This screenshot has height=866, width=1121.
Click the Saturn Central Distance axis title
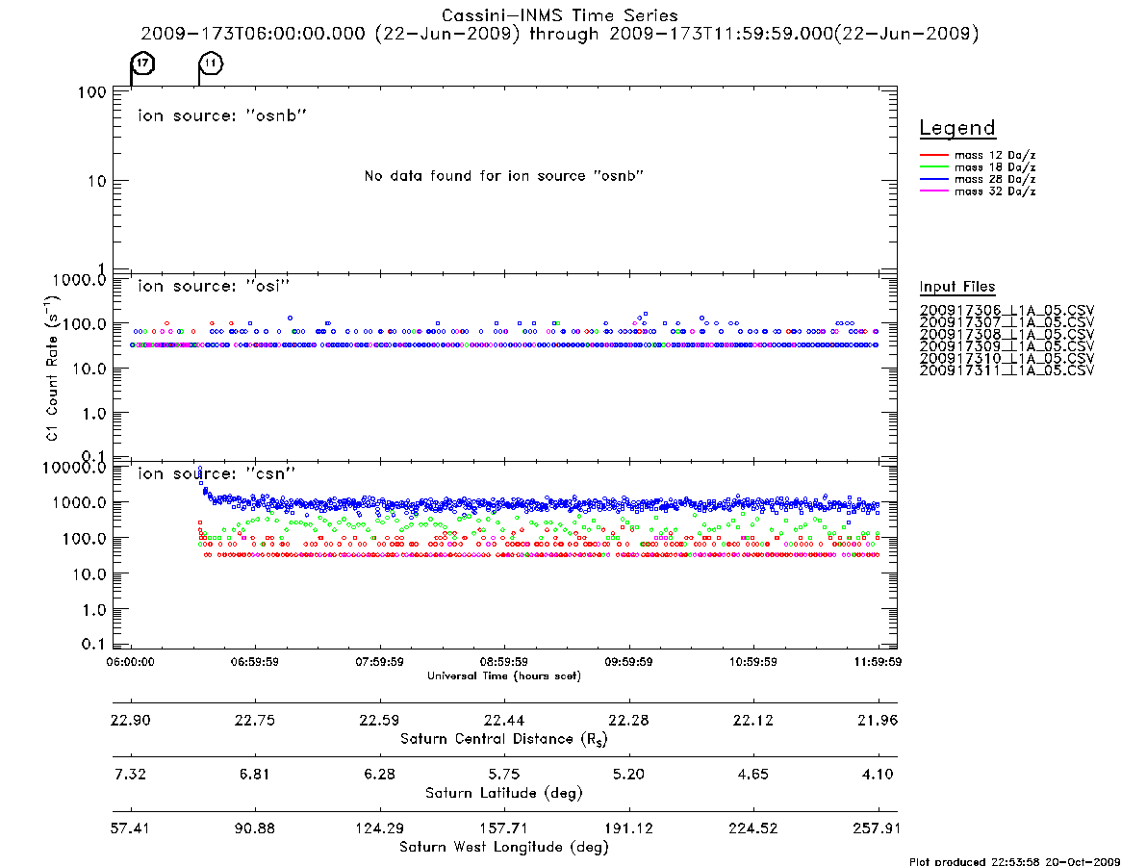(504, 739)
